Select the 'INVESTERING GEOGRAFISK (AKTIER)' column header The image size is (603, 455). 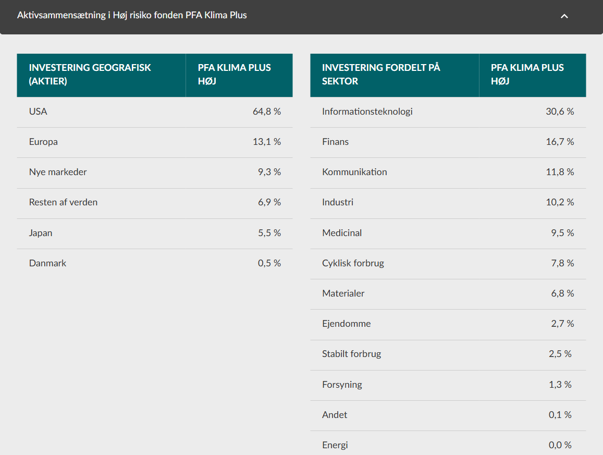click(x=101, y=75)
